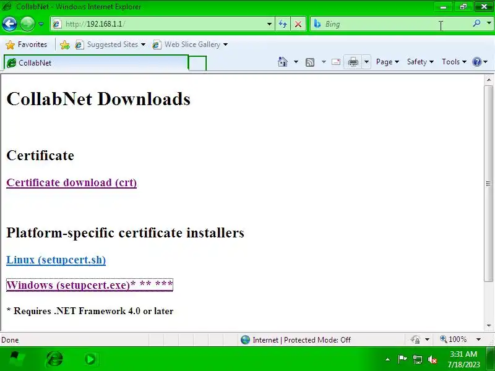Click the clock showing 3:31 AM
The image size is (495, 371).
[x=463, y=354]
